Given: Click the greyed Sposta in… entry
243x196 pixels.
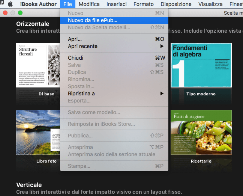Looking at the screenshot, I should (x=114, y=86).
